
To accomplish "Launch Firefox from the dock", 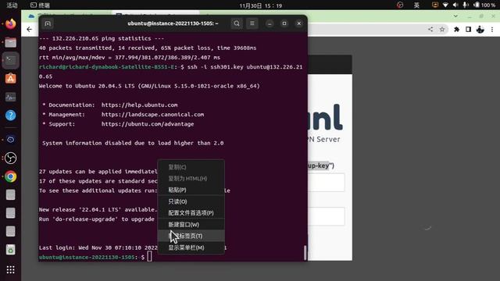I will [x=10, y=24].
